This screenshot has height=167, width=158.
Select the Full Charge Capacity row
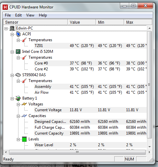click(x=90, y=127)
